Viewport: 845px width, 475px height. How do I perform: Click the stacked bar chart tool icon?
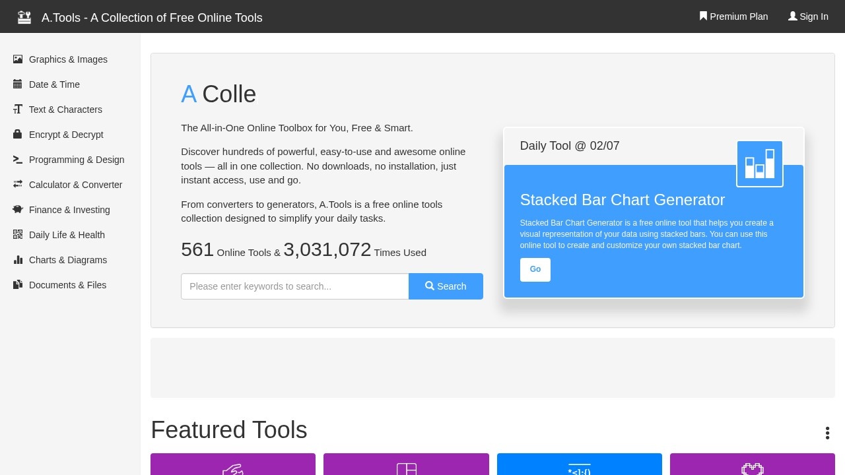[x=759, y=164]
